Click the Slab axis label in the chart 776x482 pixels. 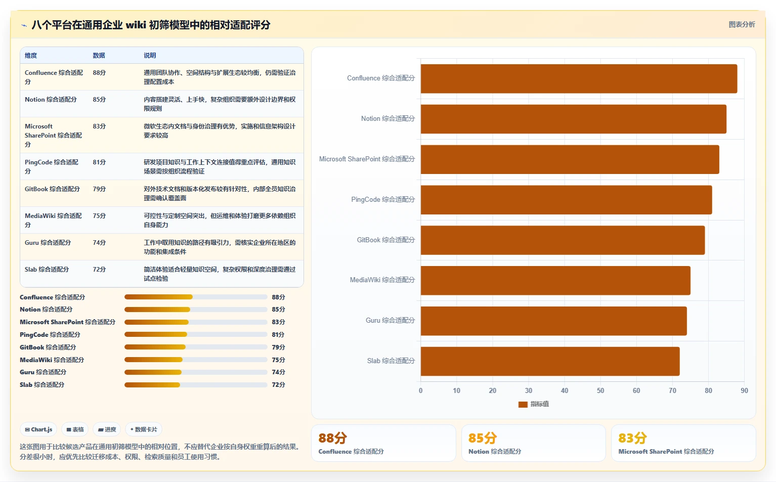(x=391, y=361)
